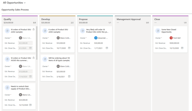Open the '6 orders of Product SKU JJ202' opportunity
Screen dimensions: 192x111
click(58, 31)
